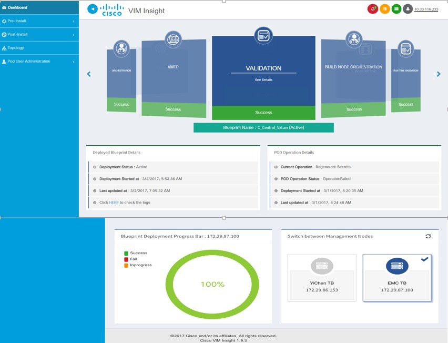Click the red Fail legend swatch
Screen dimensions: 448x343
[x=126, y=259]
